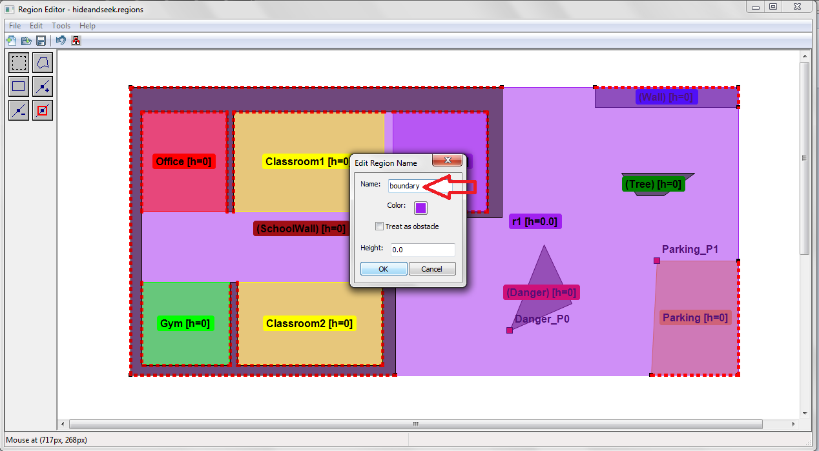
Task: Click the save floppy disk icon
Action: coord(41,41)
